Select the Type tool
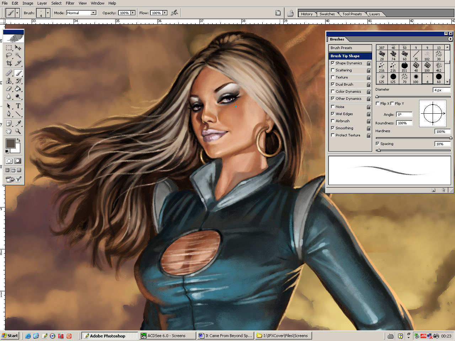This screenshot has width=455, height=341. click(x=18, y=106)
